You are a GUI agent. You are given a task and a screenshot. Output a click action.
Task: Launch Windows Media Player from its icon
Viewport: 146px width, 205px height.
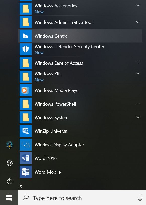pos(26,90)
